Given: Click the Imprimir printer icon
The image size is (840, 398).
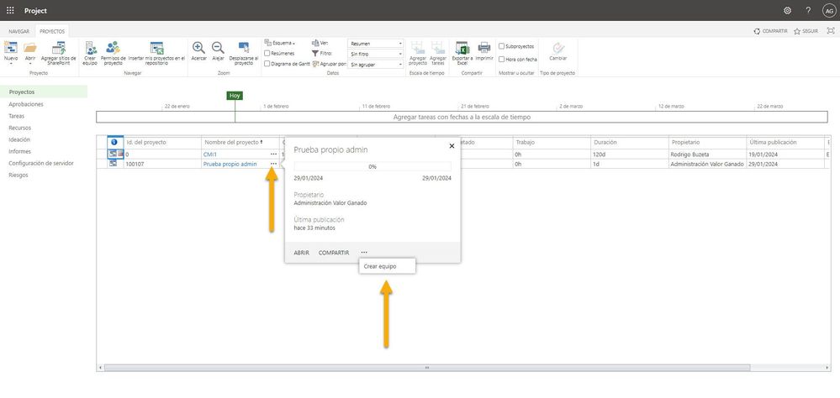Looking at the screenshot, I should (484, 48).
